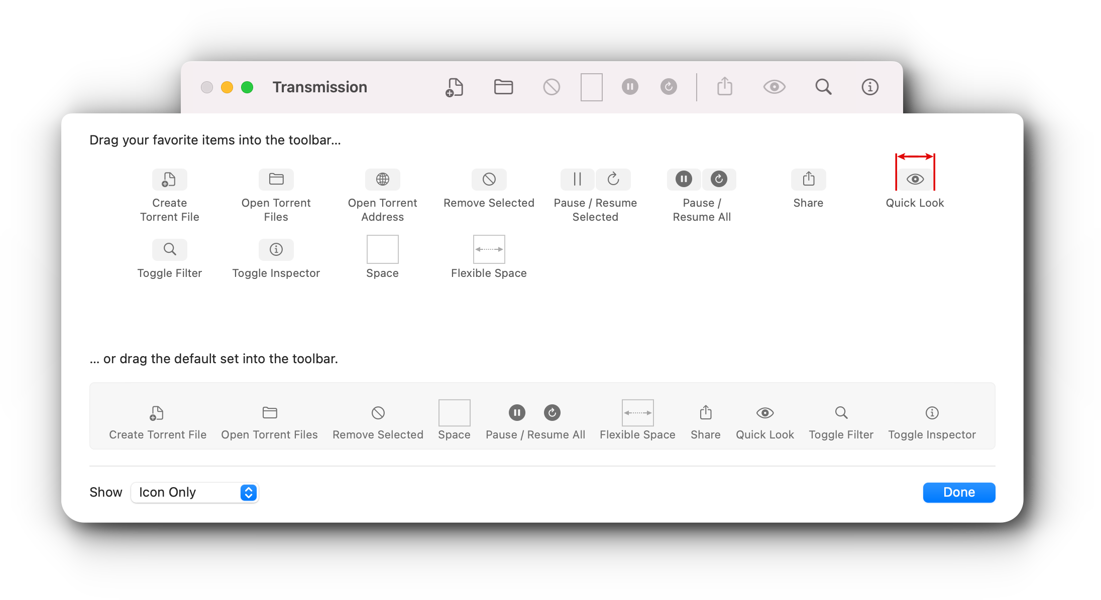Viewport: 1101px width, 600px height.
Task: Select the Toggle Inspector info icon
Action: pyautogui.click(x=276, y=249)
